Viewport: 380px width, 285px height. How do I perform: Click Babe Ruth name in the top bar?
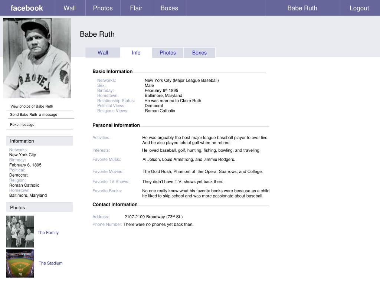coord(302,8)
